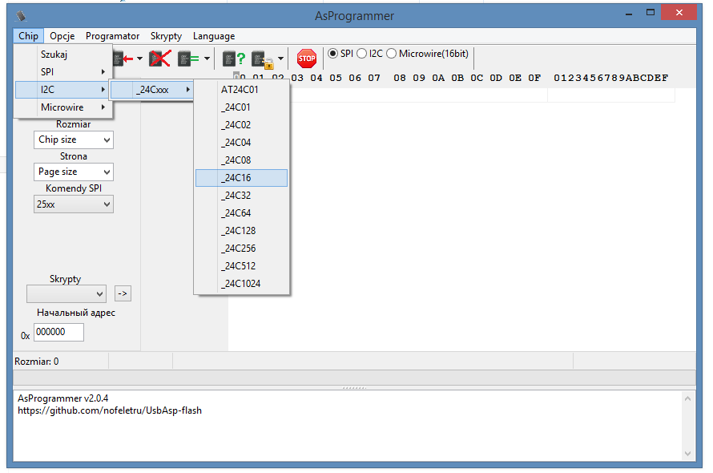
Task: Open the Chip menu
Action: click(x=28, y=36)
